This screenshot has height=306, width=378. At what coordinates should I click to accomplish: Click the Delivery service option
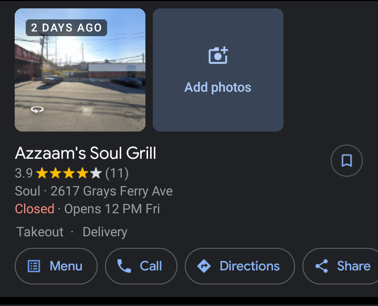click(105, 232)
